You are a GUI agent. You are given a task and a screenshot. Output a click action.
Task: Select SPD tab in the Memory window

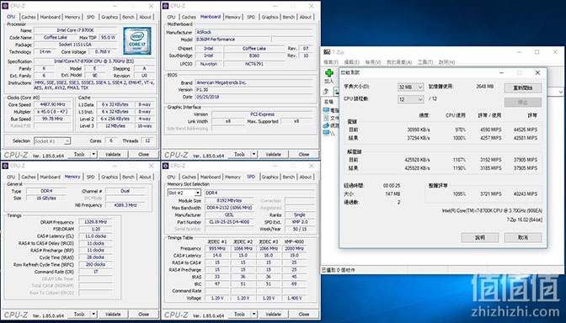pos(91,177)
